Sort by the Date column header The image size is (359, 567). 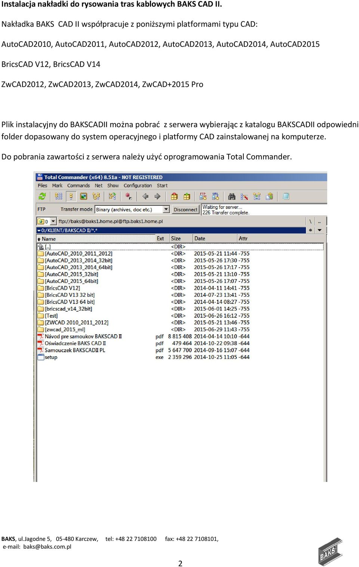click(215, 238)
